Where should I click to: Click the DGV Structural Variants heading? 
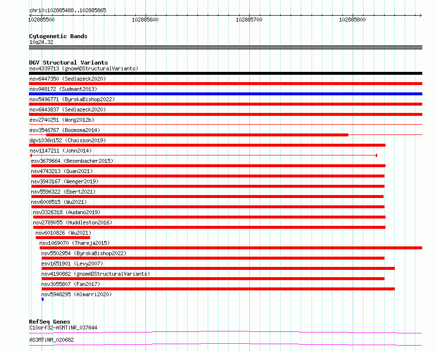pos(69,63)
